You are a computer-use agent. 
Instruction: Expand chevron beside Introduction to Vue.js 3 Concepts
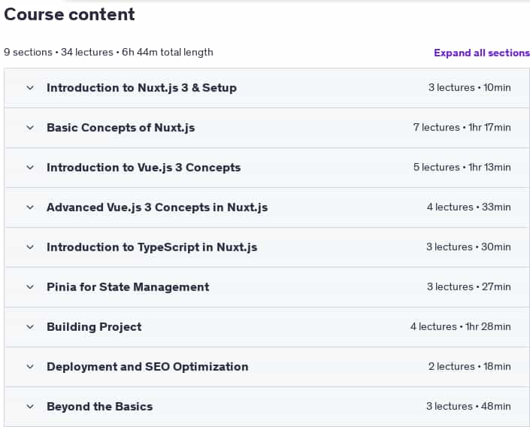[x=30, y=168]
